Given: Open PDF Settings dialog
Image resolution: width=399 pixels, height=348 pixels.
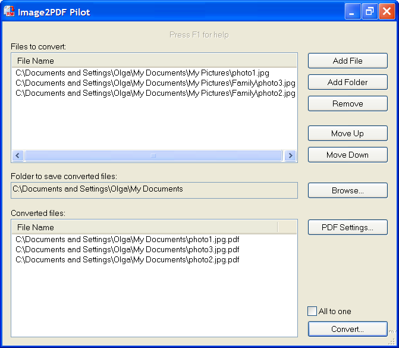Looking at the screenshot, I should [348, 227].
